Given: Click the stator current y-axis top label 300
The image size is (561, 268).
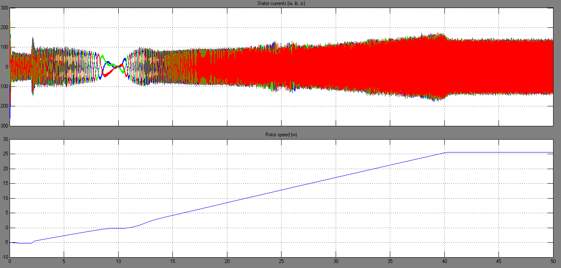Looking at the screenshot, I should tap(5, 7).
